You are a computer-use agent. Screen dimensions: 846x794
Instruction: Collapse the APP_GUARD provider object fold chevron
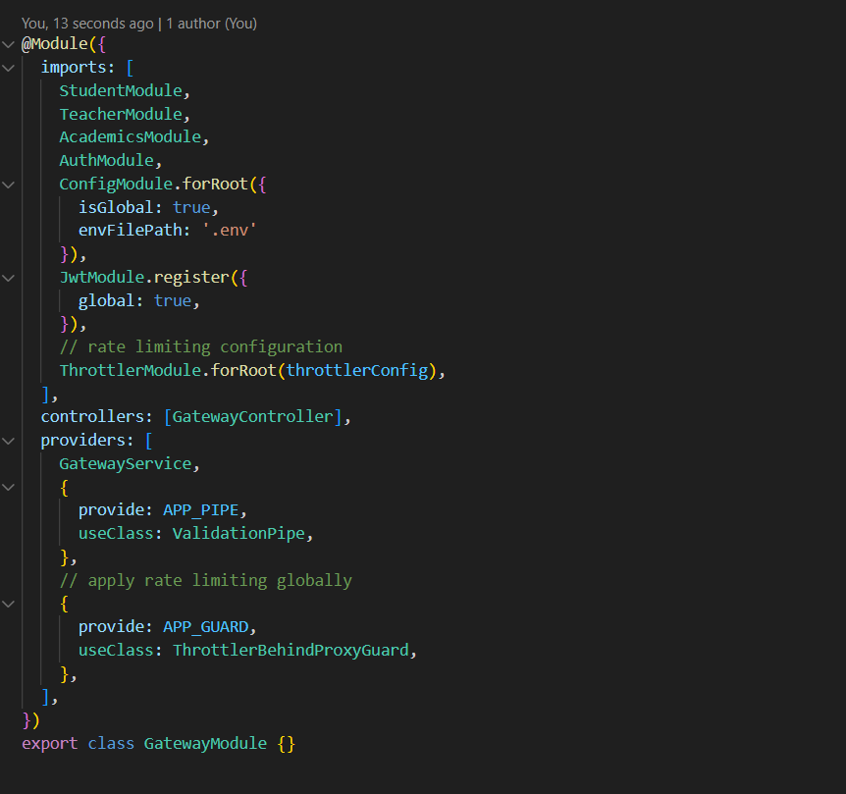pyautogui.click(x=8, y=605)
